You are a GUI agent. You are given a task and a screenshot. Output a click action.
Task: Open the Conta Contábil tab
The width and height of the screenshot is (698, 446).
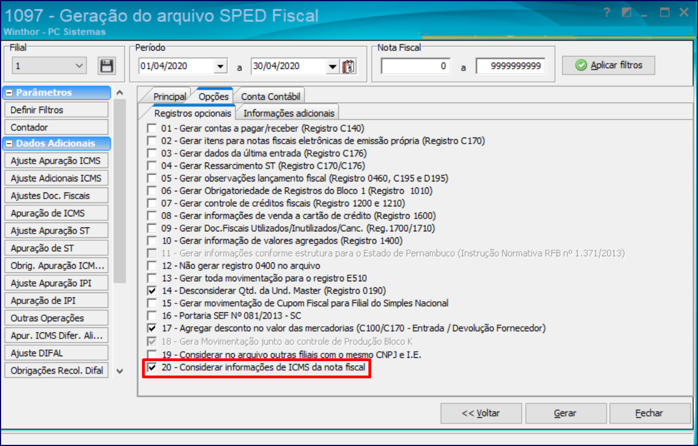270,97
